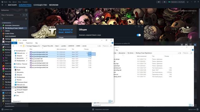Screen dimensions: 200x112
Task: Open Celeste in the Steam library list
Action: (7, 31)
